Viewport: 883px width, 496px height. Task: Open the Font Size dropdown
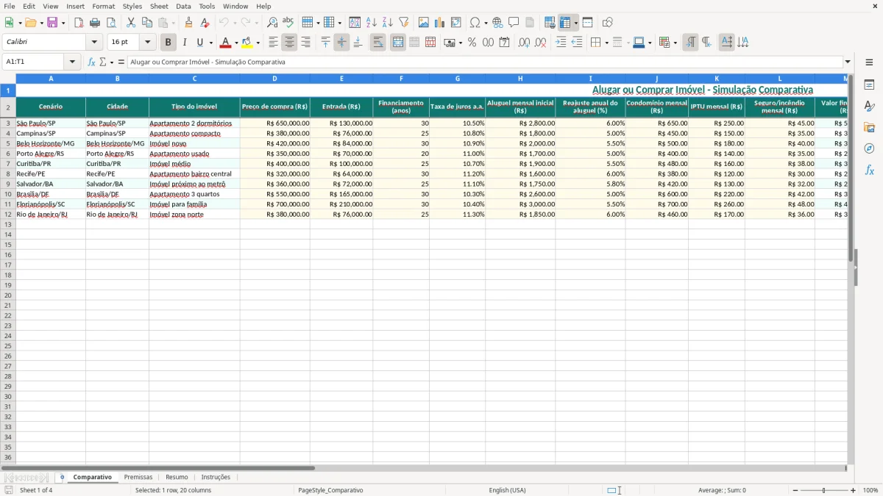coord(147,42)
